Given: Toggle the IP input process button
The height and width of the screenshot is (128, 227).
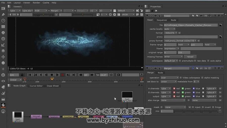Looking at the screenshot, I should point(137,15).
